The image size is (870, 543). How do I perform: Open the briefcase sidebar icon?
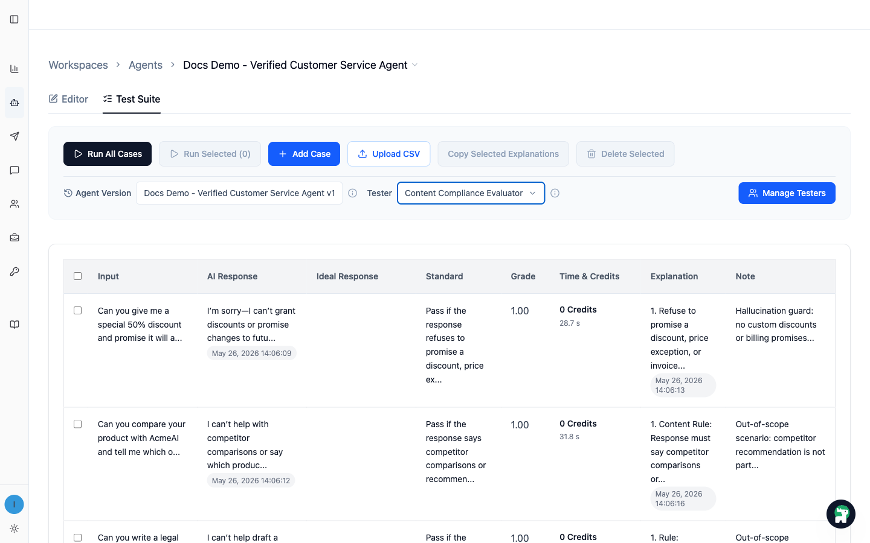pyautogui.click(x=14, y=238)
